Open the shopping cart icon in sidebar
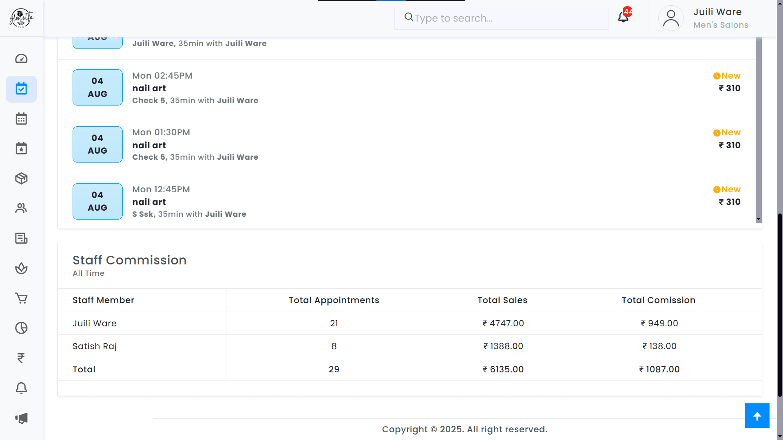The image size is (783, 440). pyautogui.click(x=21, y=298)
